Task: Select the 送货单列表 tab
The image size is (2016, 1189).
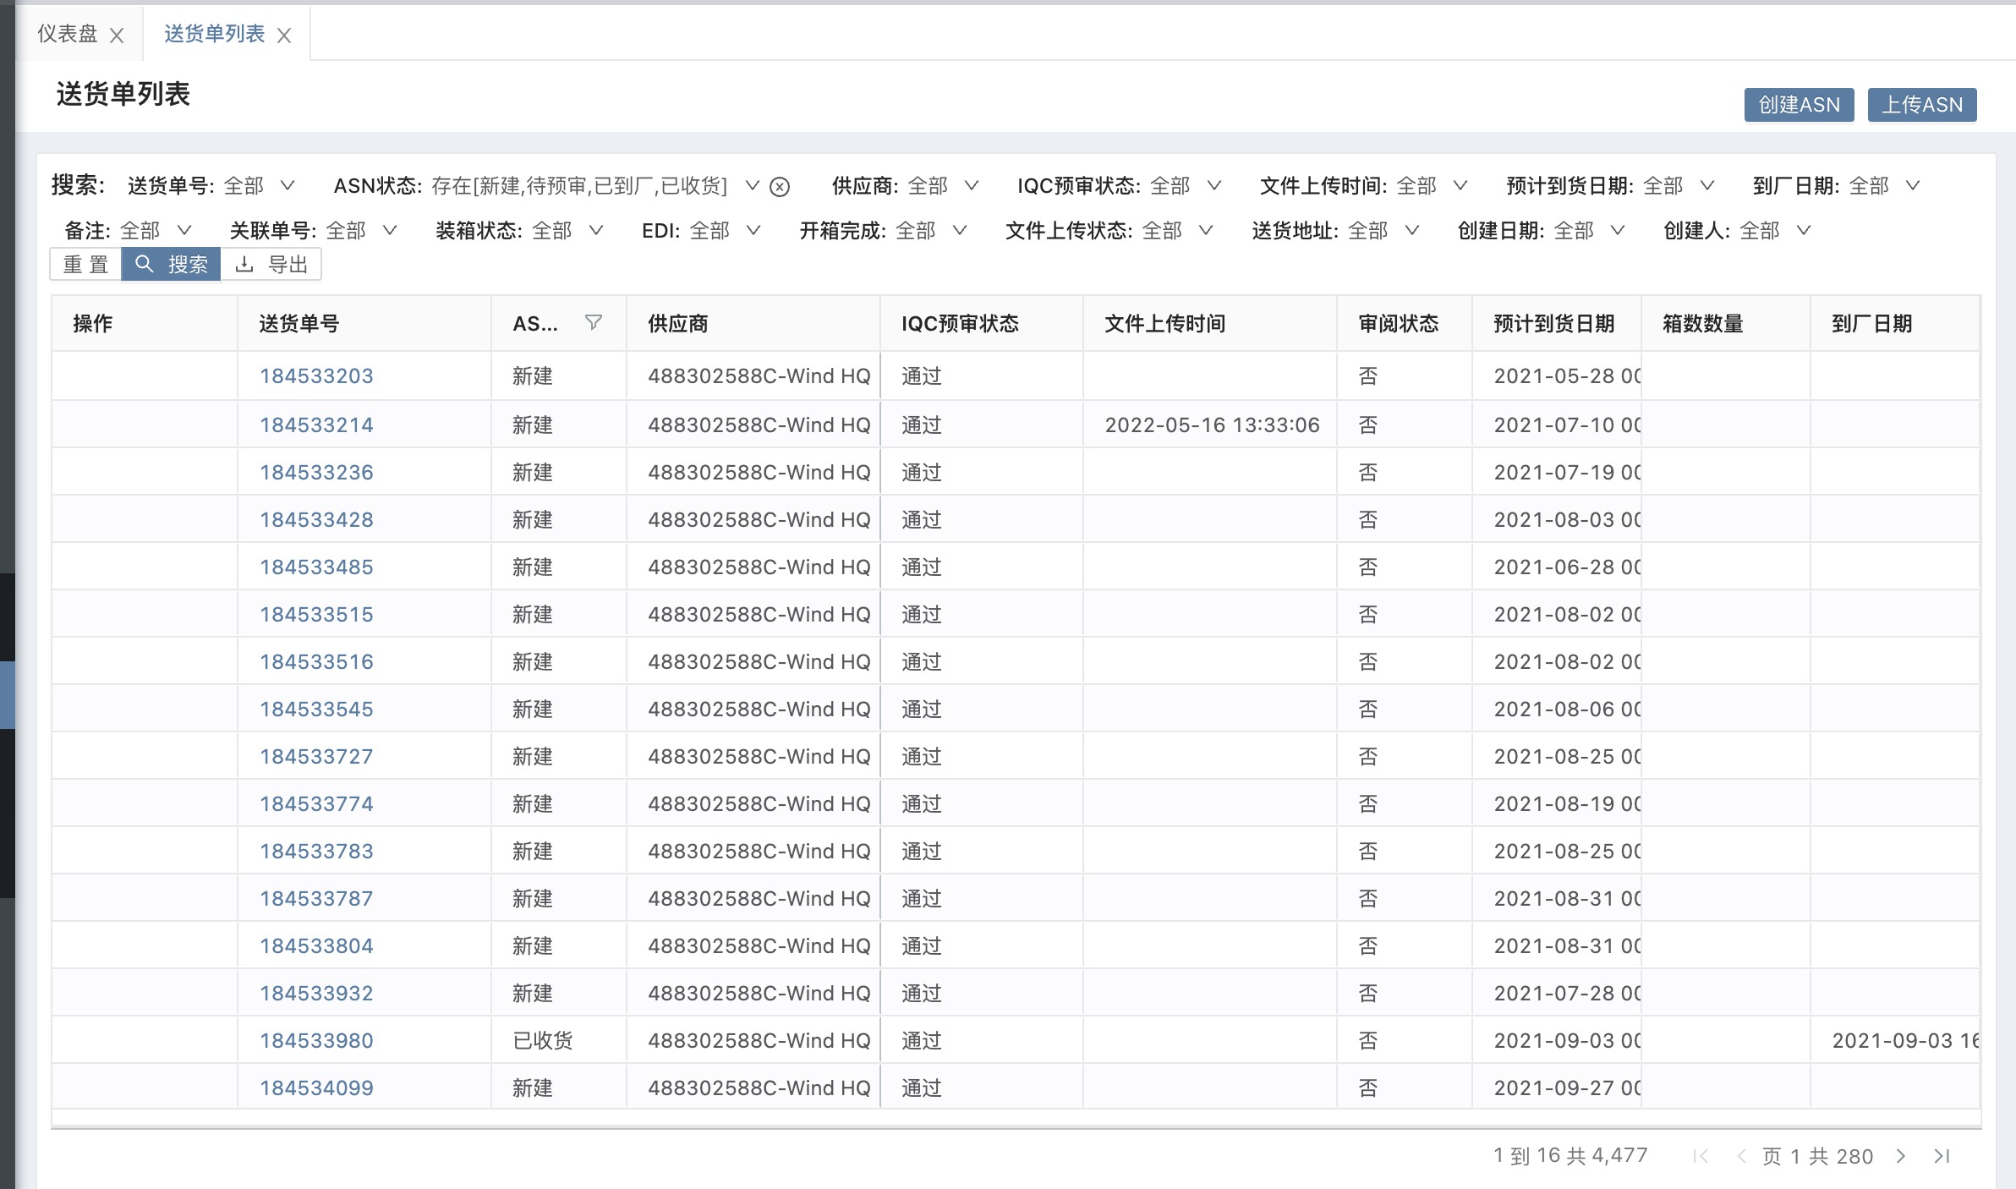Action: click(214, 34)
